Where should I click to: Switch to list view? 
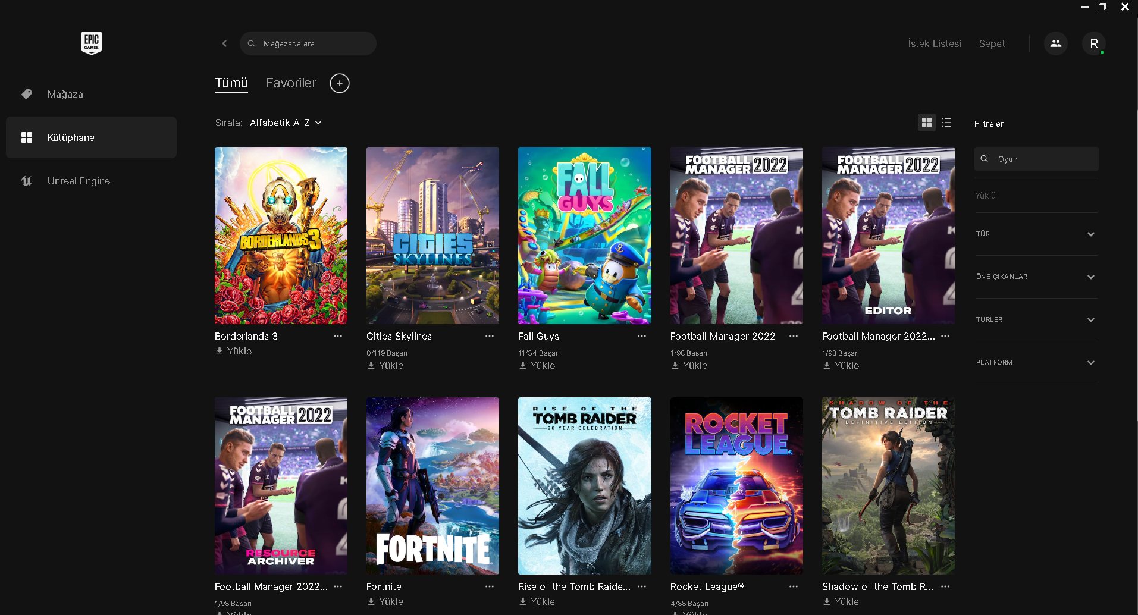(947, 123)
